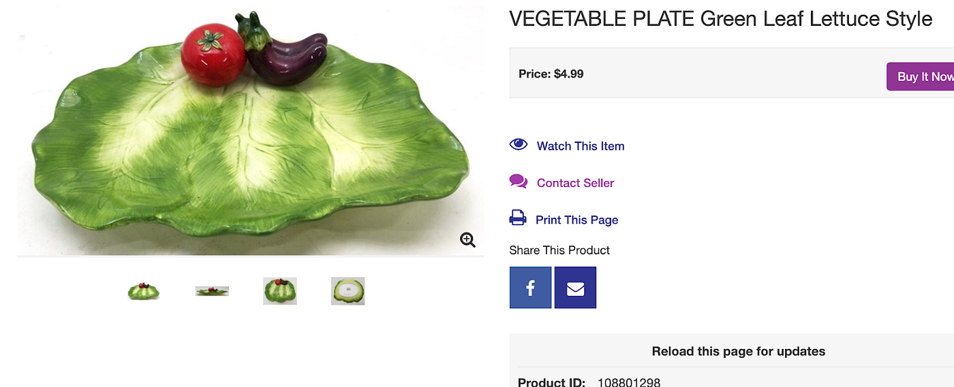Click the speech bubbles icon for Contact Seller

(x=519, y=182)
